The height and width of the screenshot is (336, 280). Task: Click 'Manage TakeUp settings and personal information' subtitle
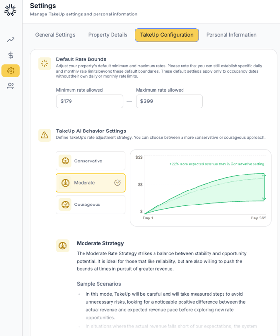84,14
